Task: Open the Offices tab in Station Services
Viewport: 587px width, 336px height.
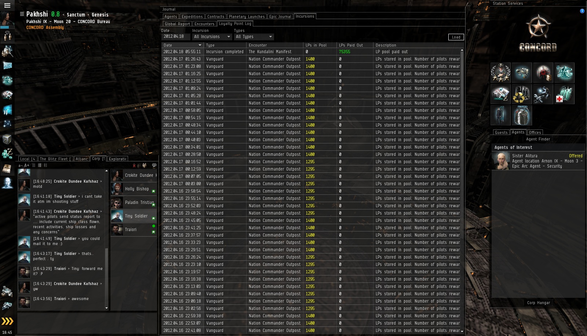Action: 535,132
